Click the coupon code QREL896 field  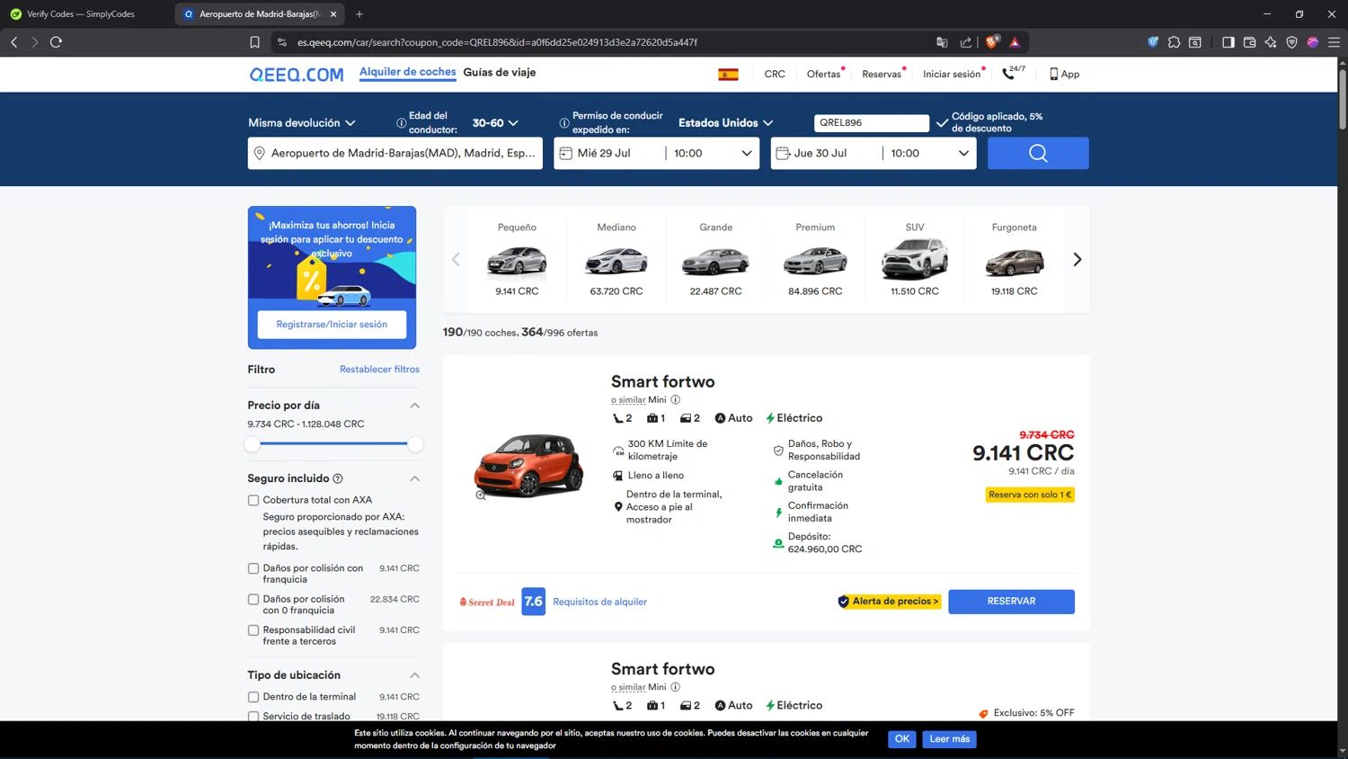pos(872,123)
